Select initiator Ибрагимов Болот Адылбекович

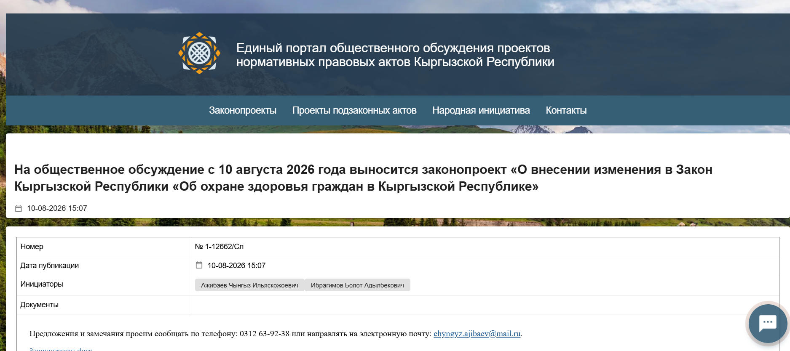click(357, 285)
